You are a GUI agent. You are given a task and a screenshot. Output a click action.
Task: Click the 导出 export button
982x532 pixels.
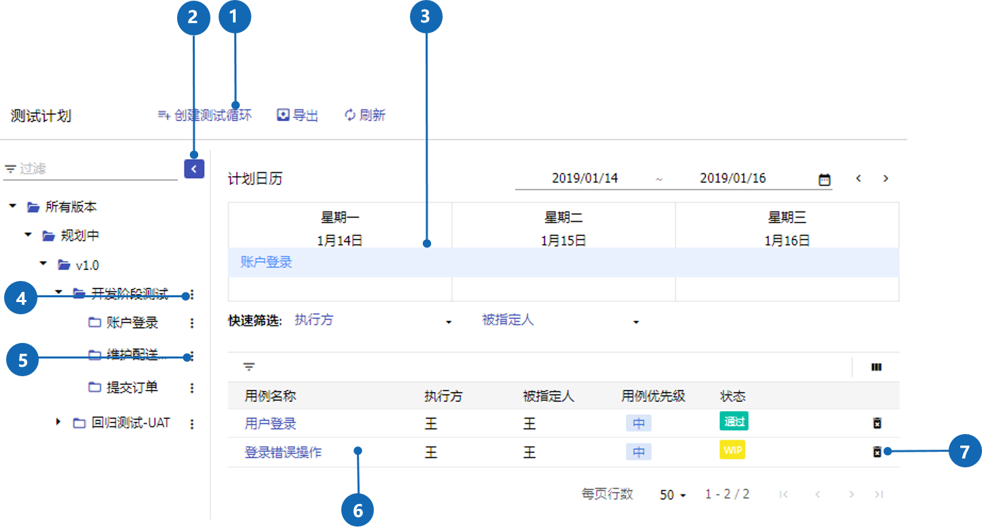298,116
